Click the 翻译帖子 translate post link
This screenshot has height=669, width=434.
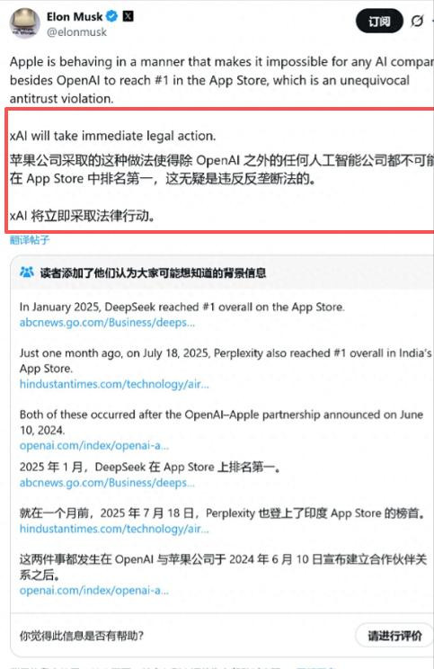[30, 240]
